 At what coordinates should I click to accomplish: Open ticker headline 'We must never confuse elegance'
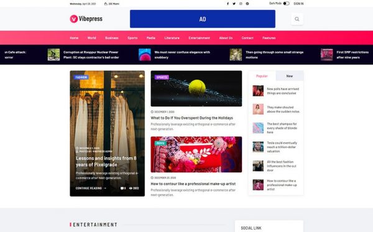pyautogui.click(x=182, y=55)
